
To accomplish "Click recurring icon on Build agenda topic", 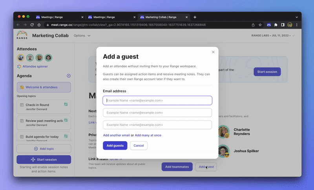I will pyautogui.click(x=66, y=136).
